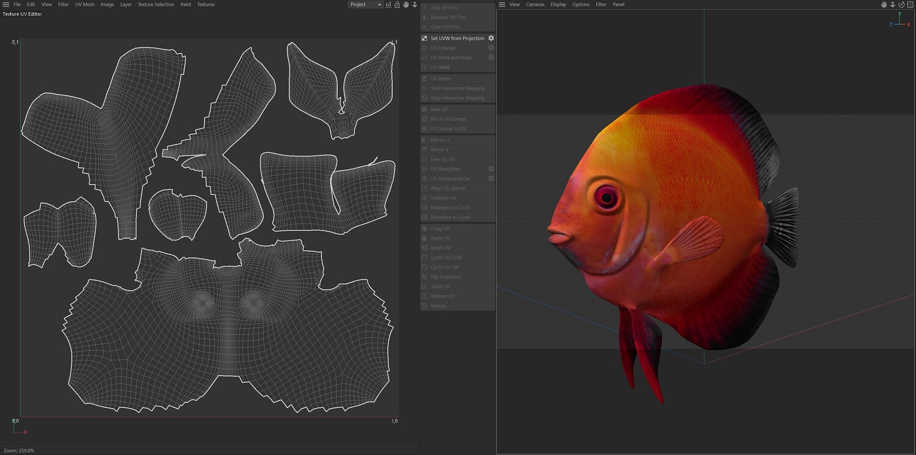The image size is (916, 455).
Task: Click Clear UV Pins command
Action: pos(457,27)
